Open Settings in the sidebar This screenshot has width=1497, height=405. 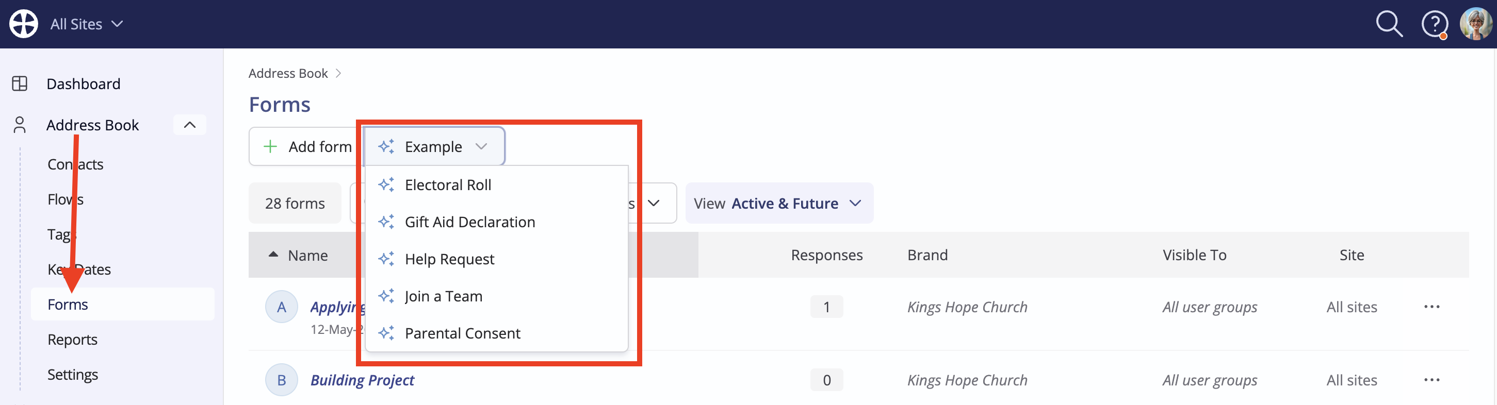point(73,374)
